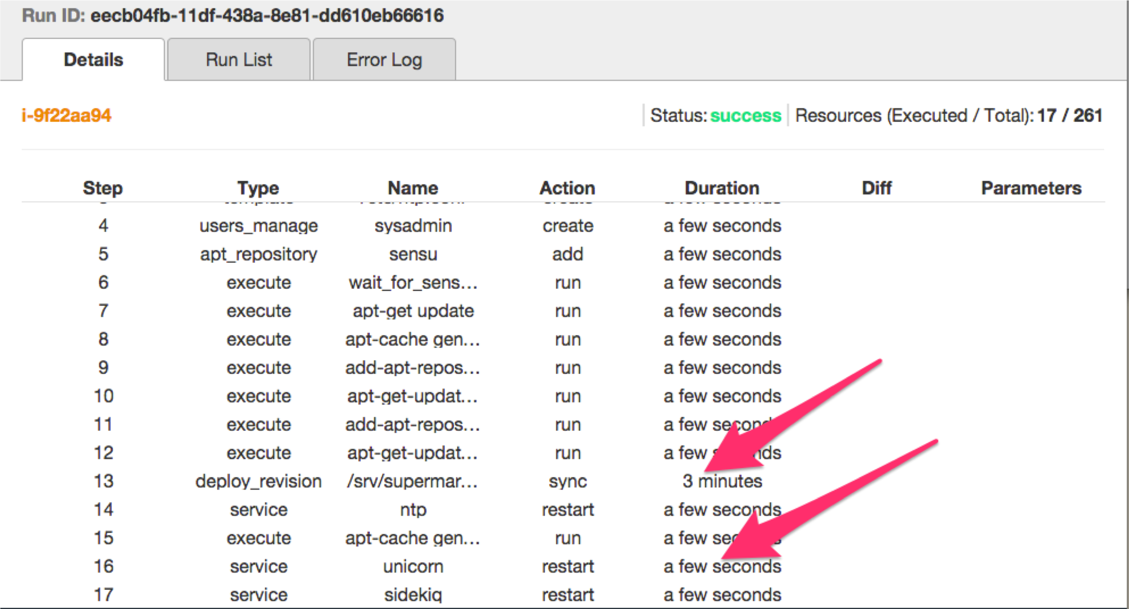The image size is (1129, 609).
Task: Click the Parameters column header
Action: tap(1031, 188)
